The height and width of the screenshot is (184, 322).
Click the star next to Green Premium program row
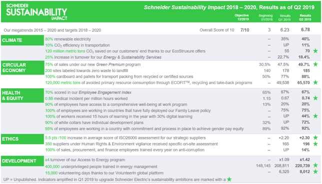(315, 64)
